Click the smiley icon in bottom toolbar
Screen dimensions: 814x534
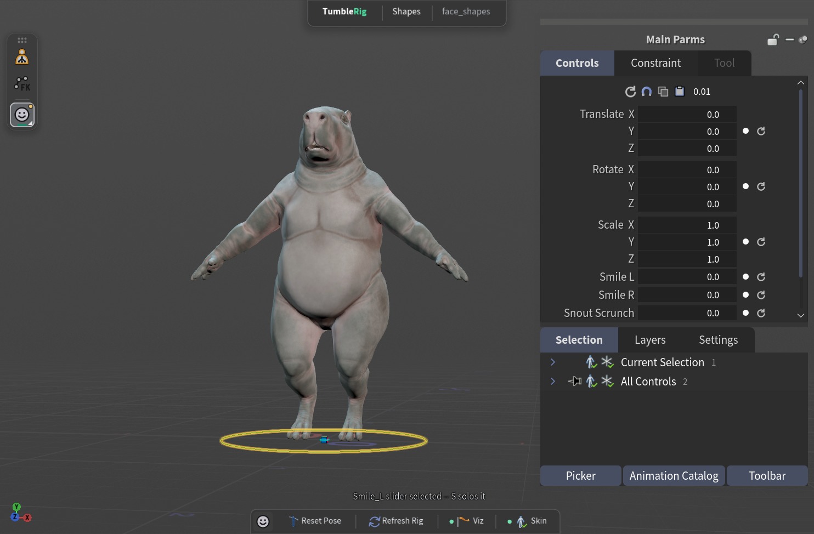click(x=263, y=521)
